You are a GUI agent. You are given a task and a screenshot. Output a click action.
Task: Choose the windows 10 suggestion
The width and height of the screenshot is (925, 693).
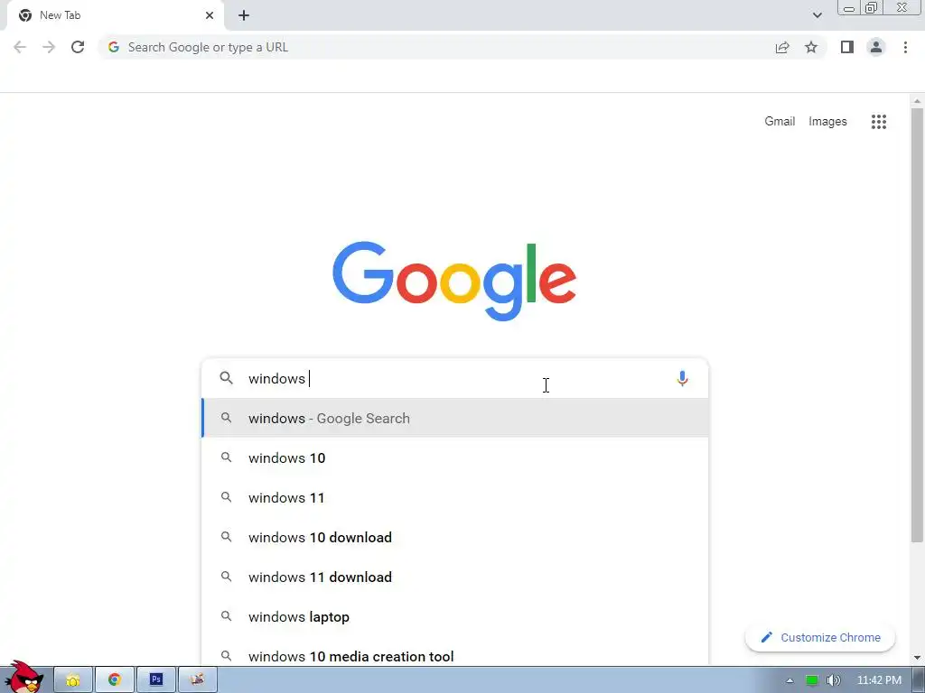(455, 457)
